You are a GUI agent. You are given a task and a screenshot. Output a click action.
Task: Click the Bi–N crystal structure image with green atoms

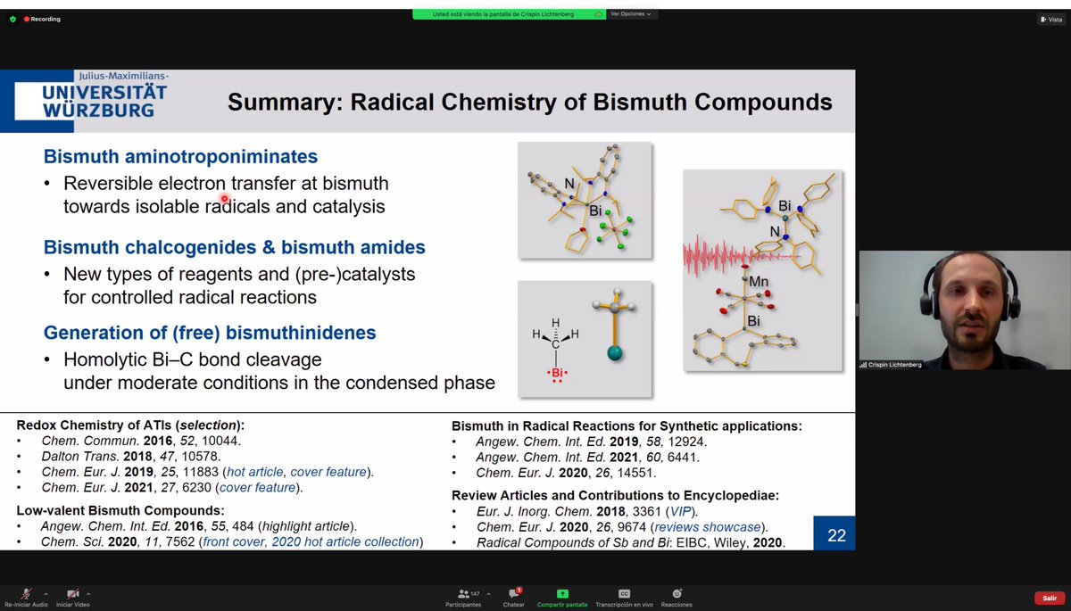(585, 202)
